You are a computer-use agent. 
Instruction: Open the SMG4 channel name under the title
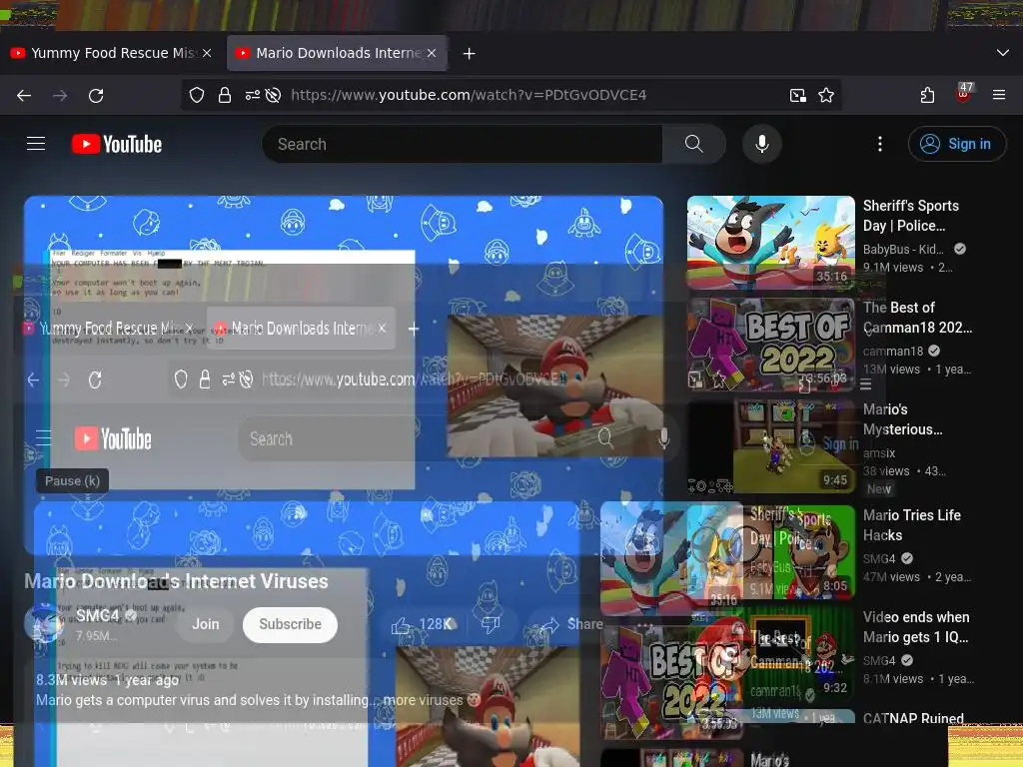point(98,615)
